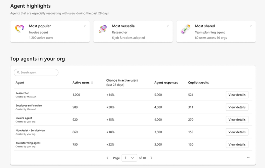View details for Invoice agent
This screenshot has width=265, height=168.
237,120
